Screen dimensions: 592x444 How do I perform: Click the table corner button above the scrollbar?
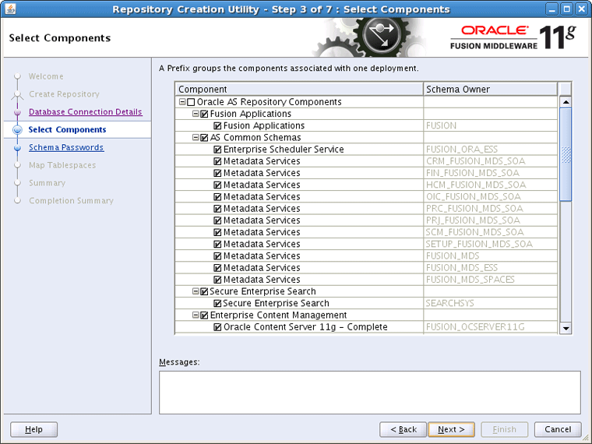click(x=566, y=89)
